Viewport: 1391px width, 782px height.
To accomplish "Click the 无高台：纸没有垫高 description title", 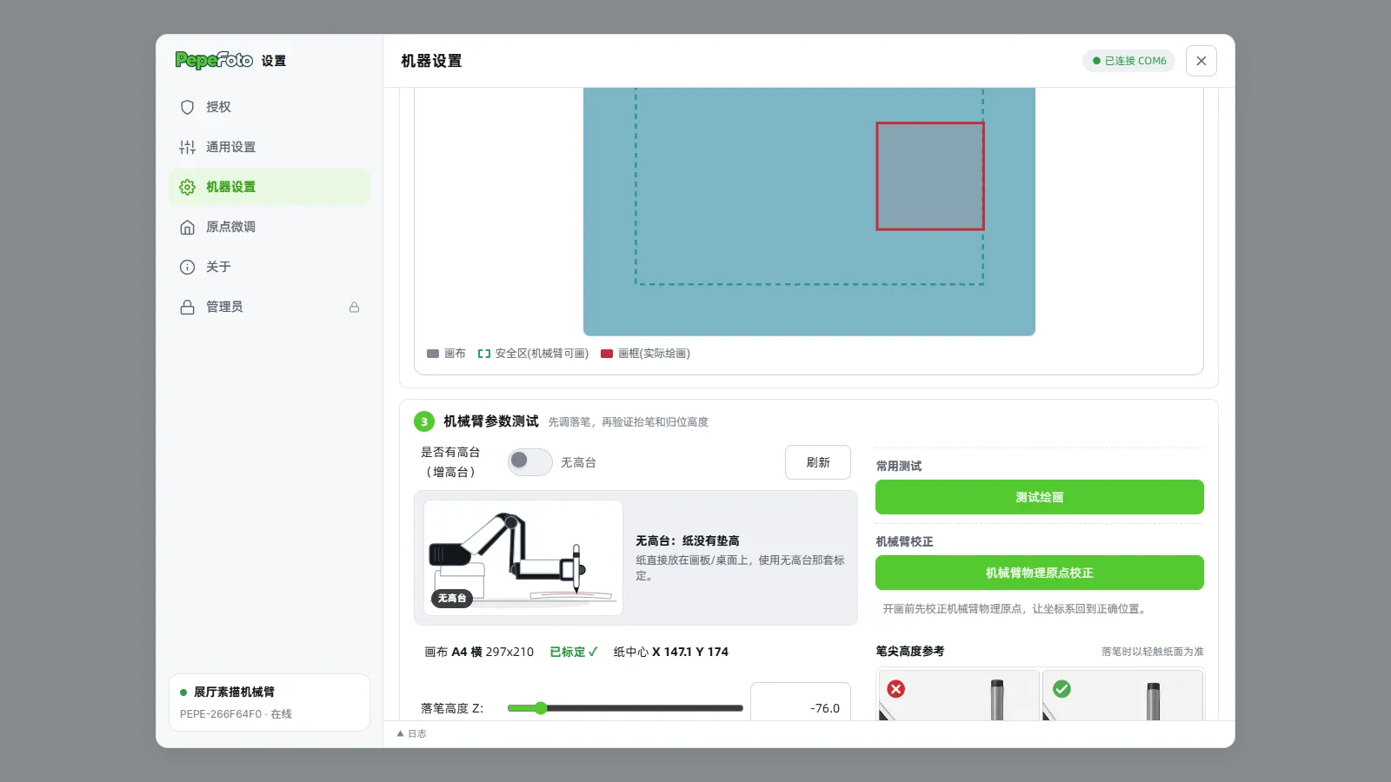I will [x=688, y=540].
